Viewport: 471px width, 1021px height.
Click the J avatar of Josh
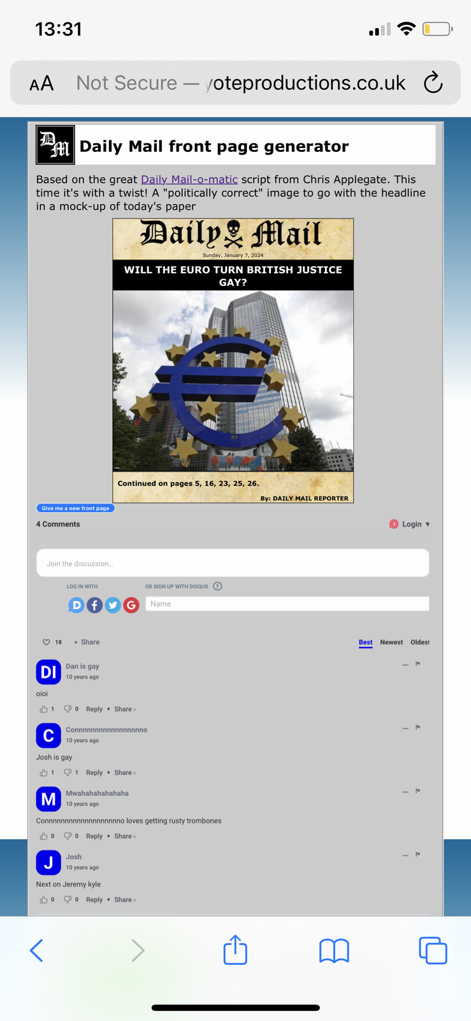[48, 863]
